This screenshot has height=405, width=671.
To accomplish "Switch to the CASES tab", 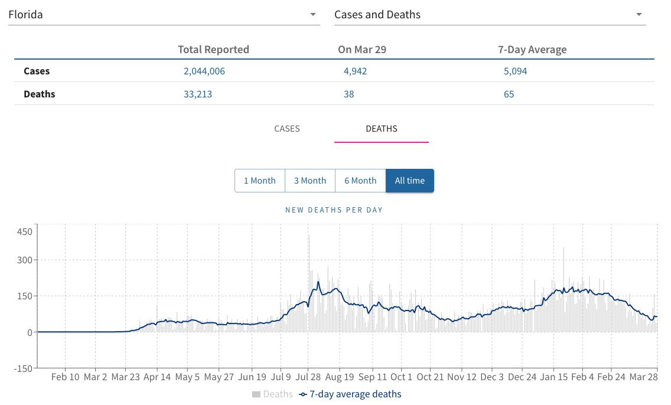I will coord(286,129).
